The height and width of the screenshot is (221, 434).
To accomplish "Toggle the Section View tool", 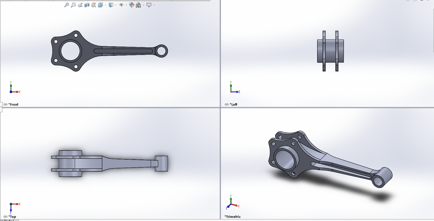I will point(87,5).
